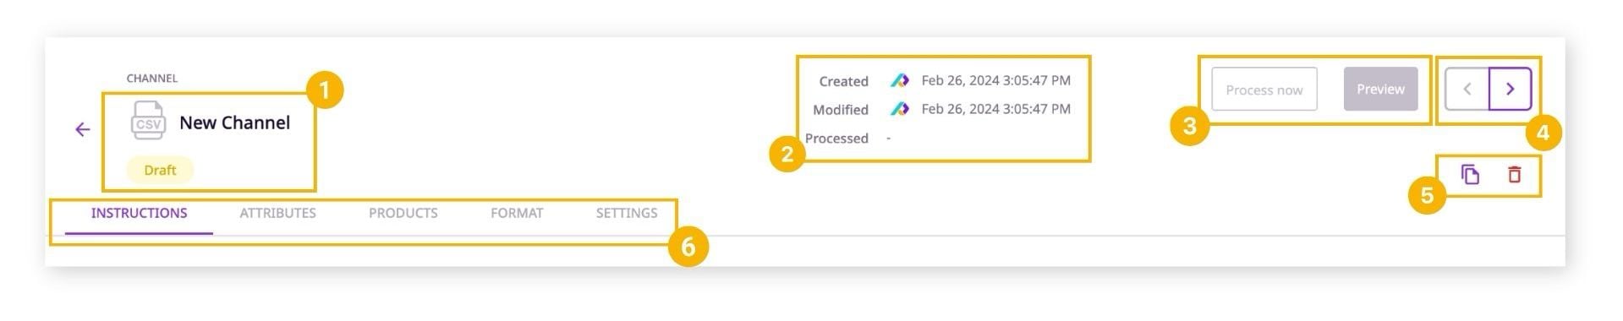Click the user logo beside Modified date
The image size is (1623, 321).
(x=900, y=109)
